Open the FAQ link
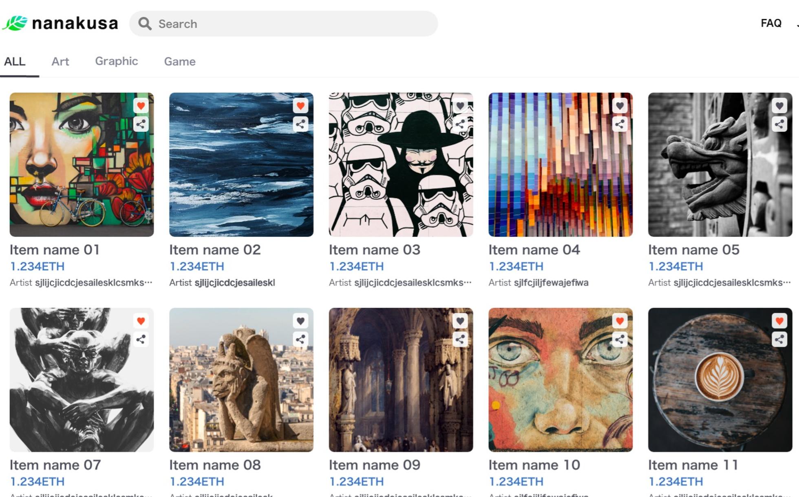This screenshot has width=799, height=497. 771,23
